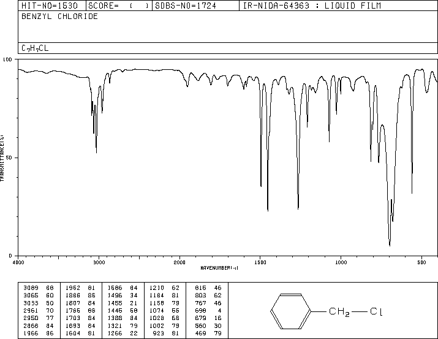The height and width of the screenshot is (339, 438).
Task: Click the benzene ring in structure diagram
Action: coord(290,311)
